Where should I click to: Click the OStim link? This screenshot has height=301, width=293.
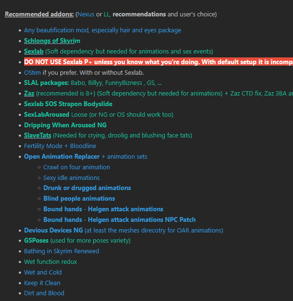pyautogui.click(x=32, y=72)
